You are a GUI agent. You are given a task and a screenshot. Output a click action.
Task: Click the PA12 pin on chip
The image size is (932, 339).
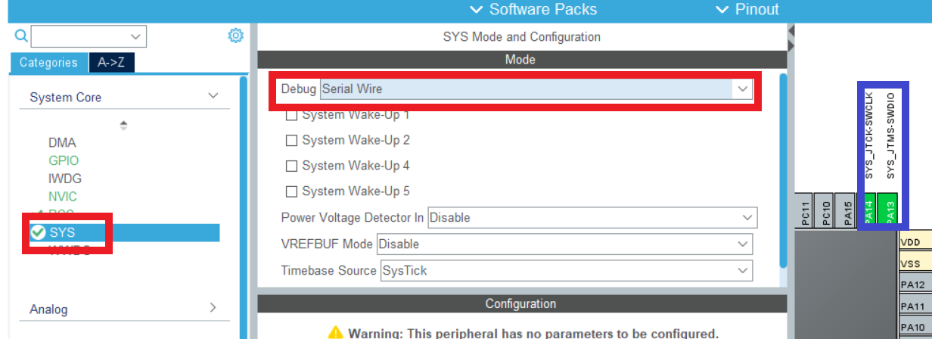tap(915, 285)
